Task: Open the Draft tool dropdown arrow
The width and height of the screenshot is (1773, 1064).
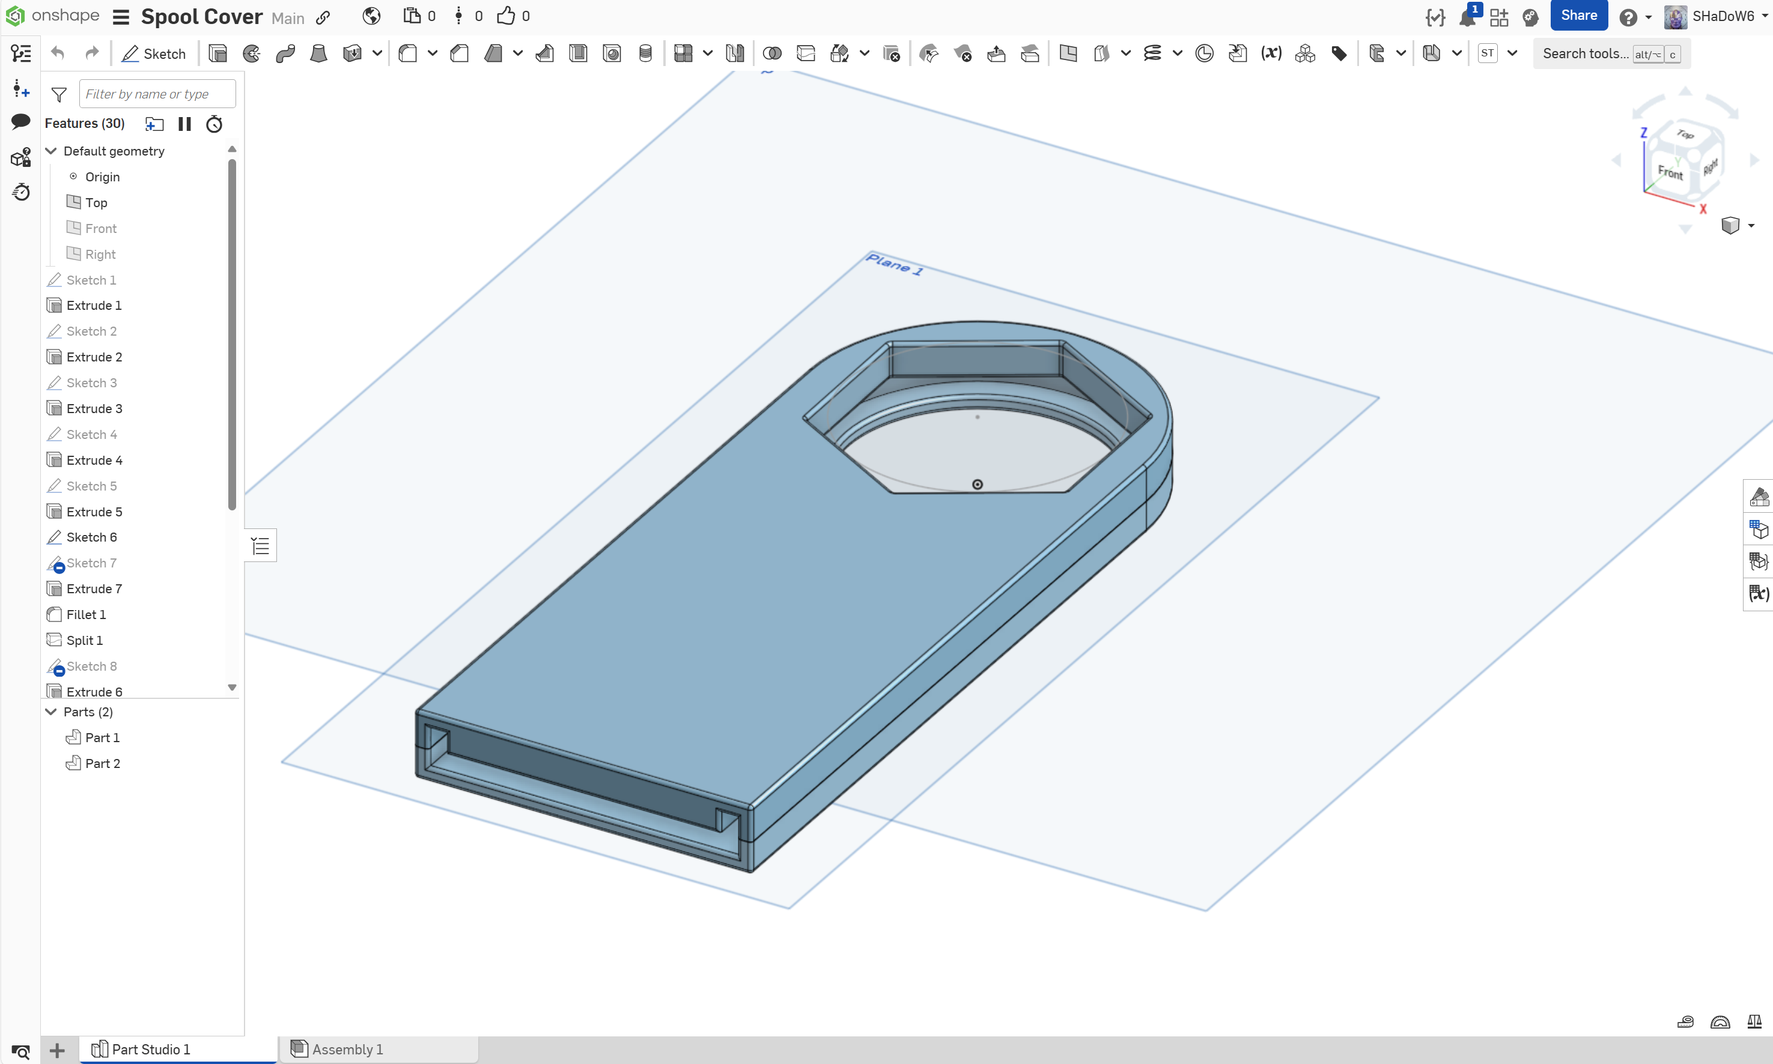Action: pyautogui.click(x=518, y=54)
